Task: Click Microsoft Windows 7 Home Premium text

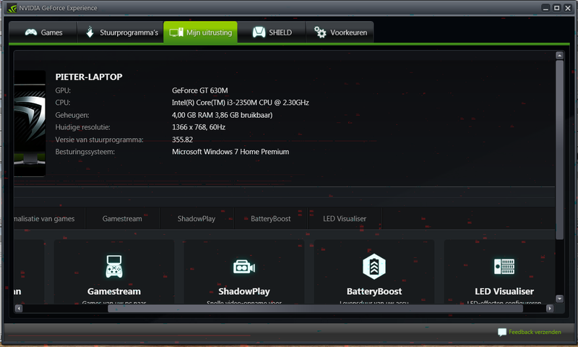Action: pyautogui.click(x=230, y=152)
